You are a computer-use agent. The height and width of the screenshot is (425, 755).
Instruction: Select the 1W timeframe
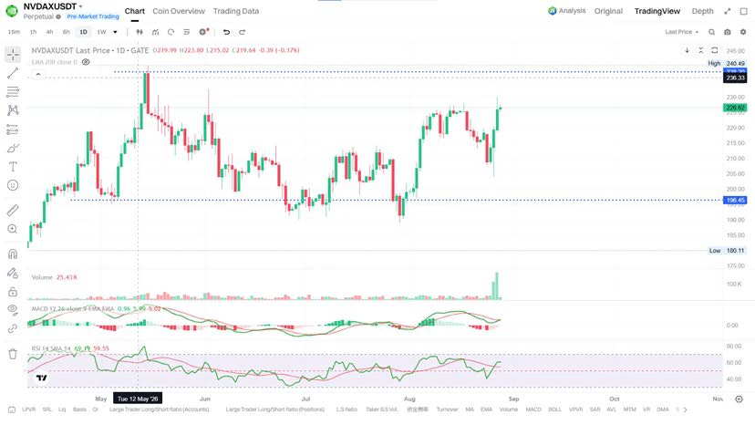pos(101,32)
